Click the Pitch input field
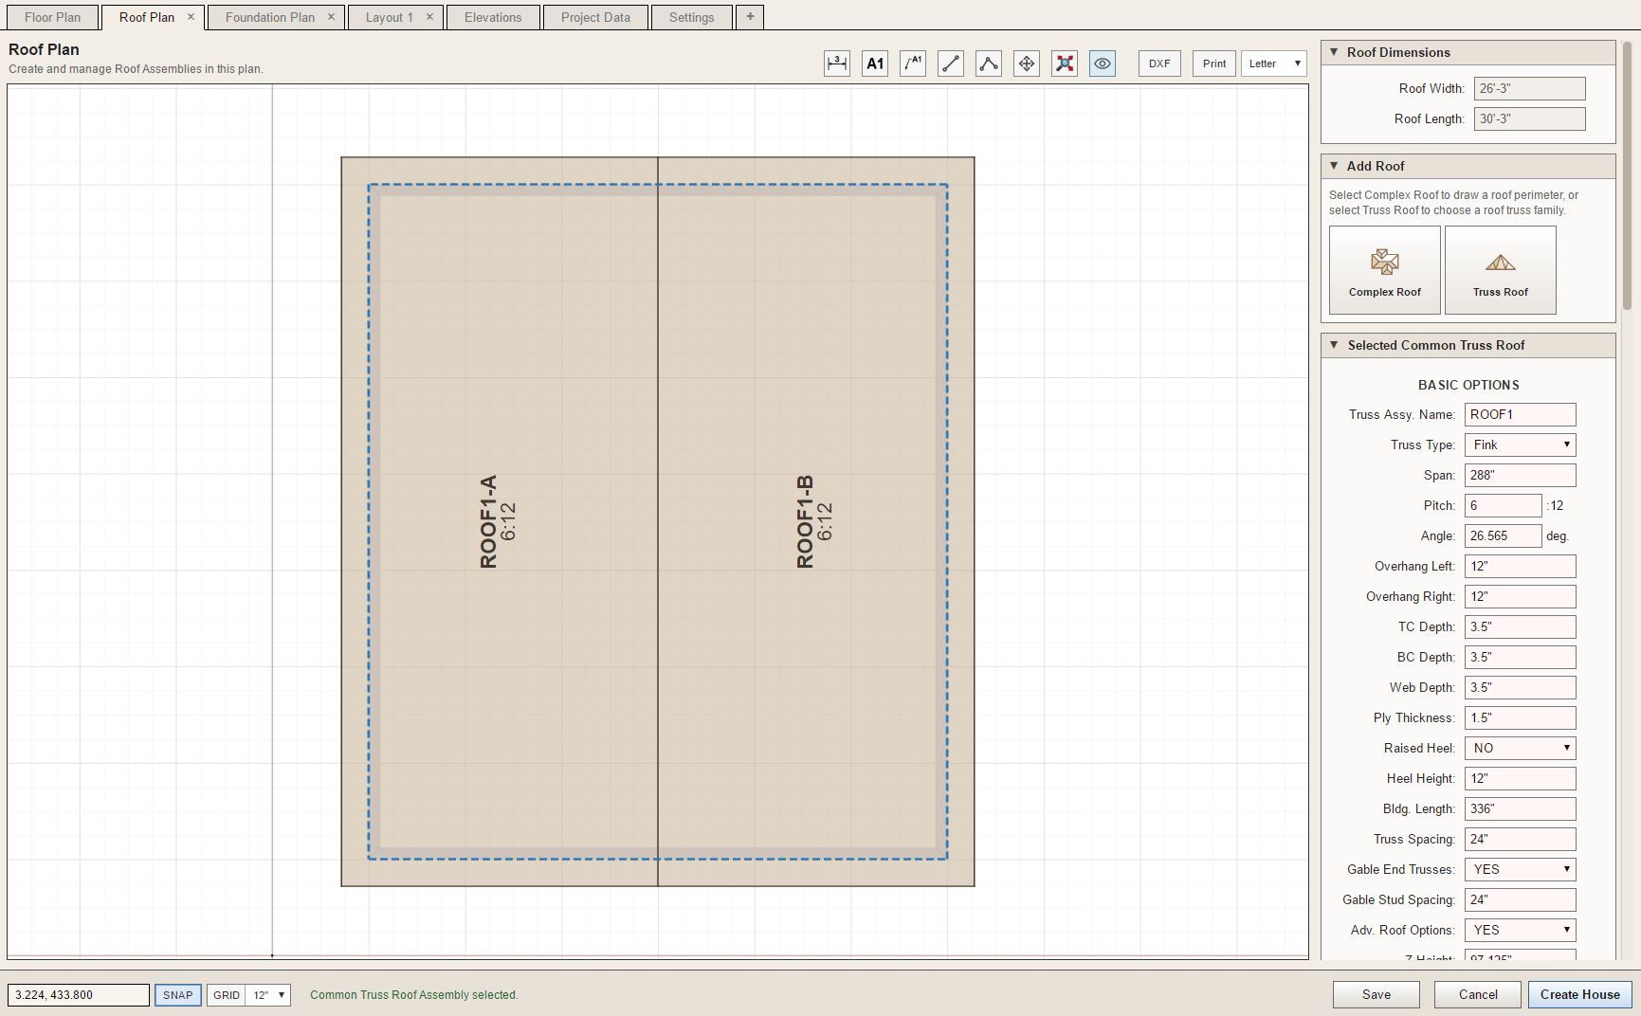 1504,505
